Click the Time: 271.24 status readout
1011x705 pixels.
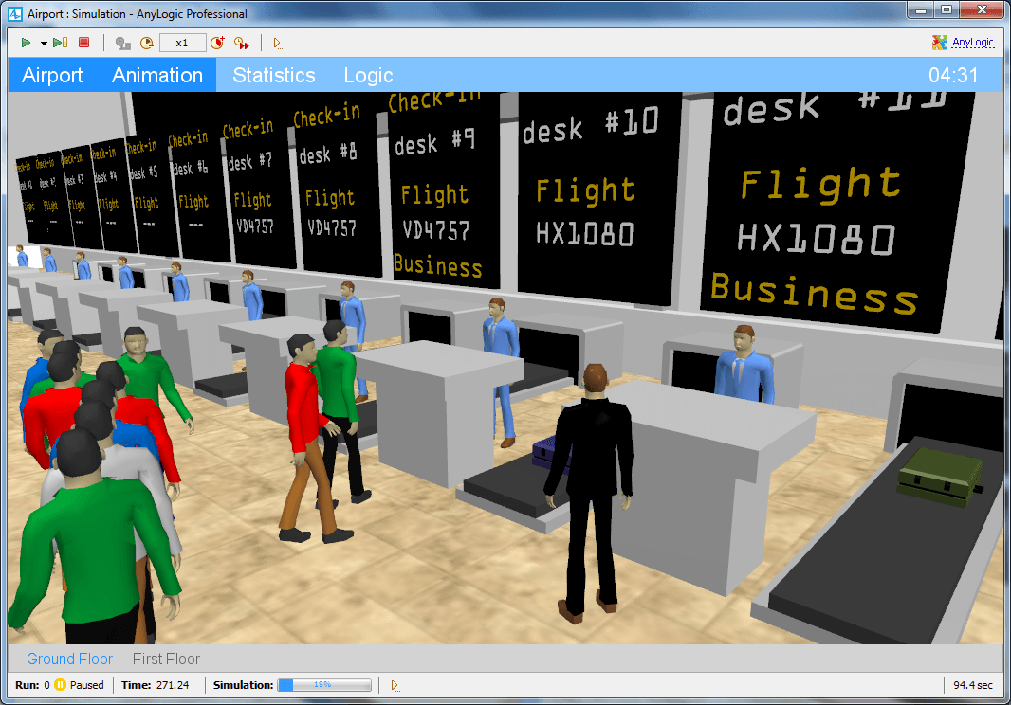coord(156,685)
